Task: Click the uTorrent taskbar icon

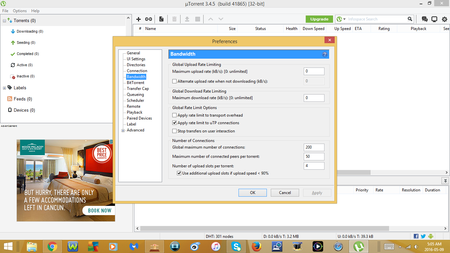Action: click(x=358, y=246)
